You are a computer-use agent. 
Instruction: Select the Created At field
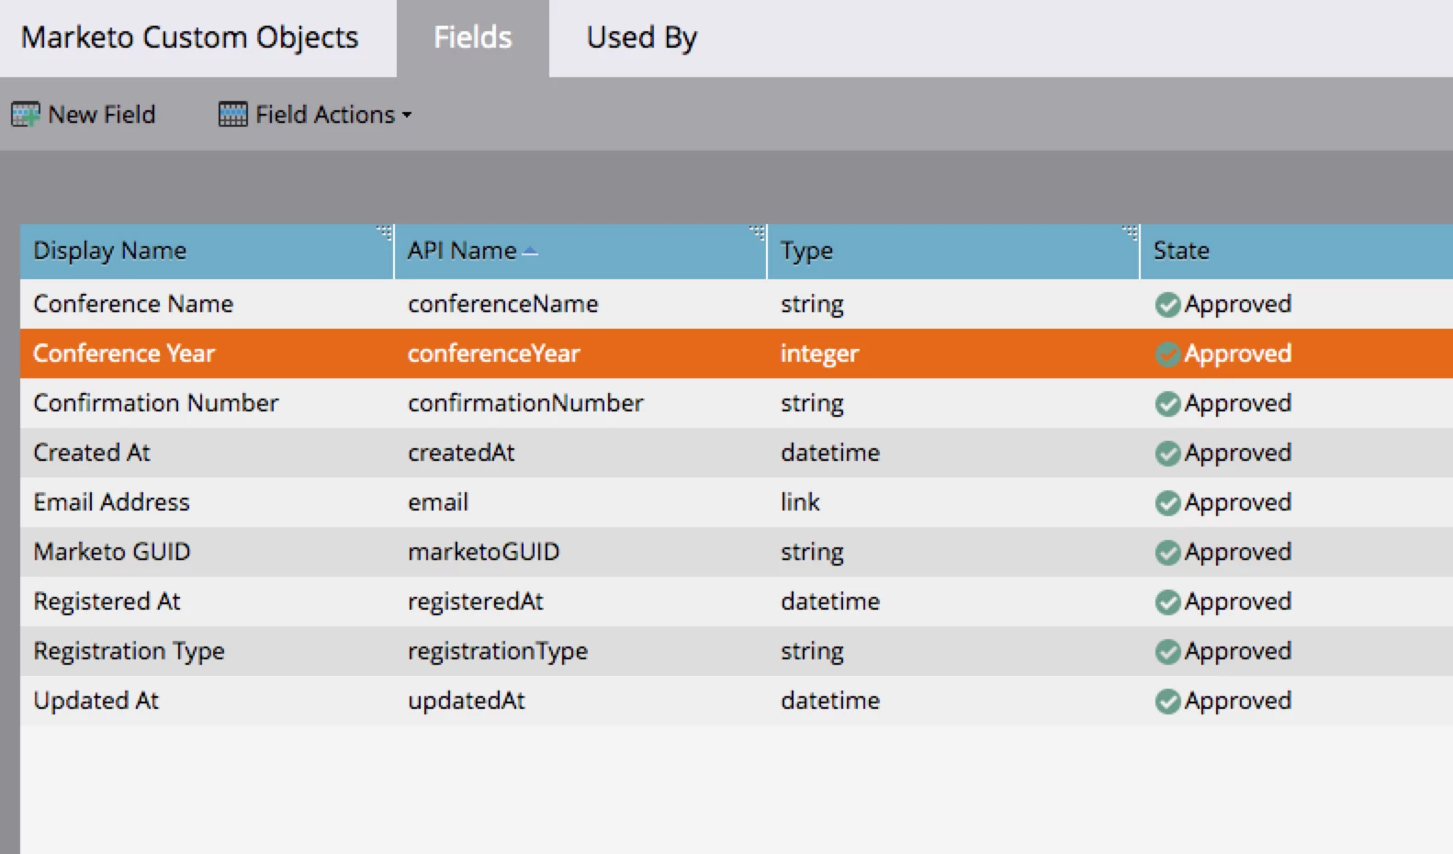[x=92, y=453]
